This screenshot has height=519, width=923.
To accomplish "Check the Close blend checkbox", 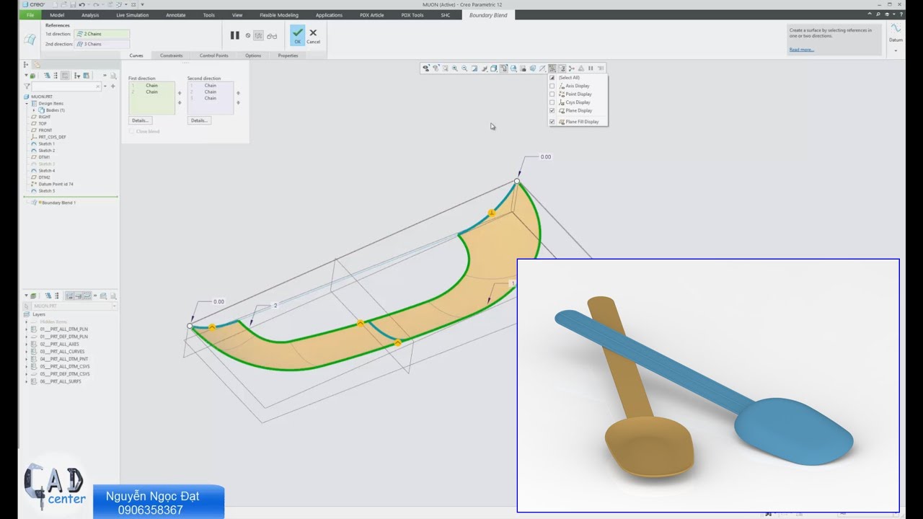I will [x=131, y=131].
